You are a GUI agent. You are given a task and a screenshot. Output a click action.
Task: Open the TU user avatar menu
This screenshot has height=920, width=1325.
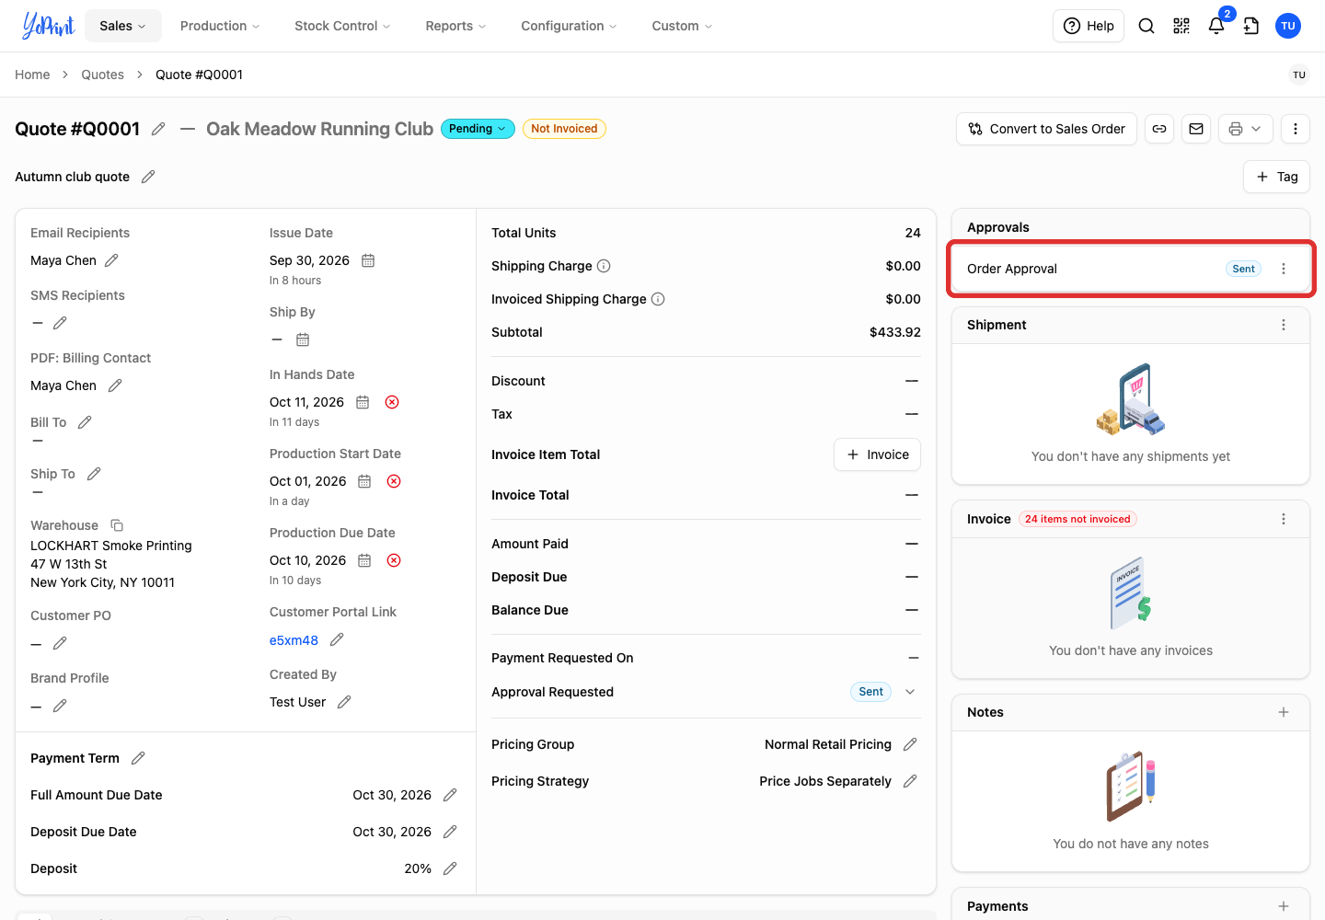[1288, 26]
